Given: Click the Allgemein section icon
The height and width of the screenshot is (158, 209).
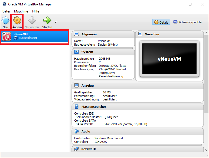Looking at the screenshot, I should click(77, 34).
